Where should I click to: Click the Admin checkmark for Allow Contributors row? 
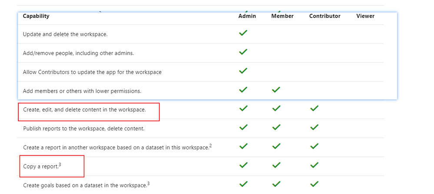243,71
